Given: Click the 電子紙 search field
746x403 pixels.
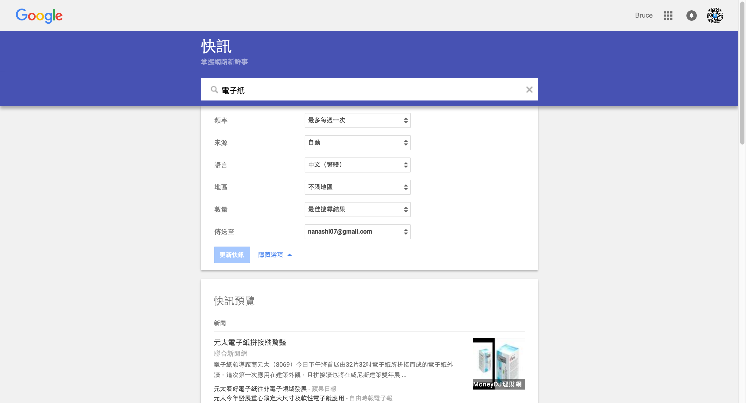Looking at the screenshot, I should click(x=369, y=89).
